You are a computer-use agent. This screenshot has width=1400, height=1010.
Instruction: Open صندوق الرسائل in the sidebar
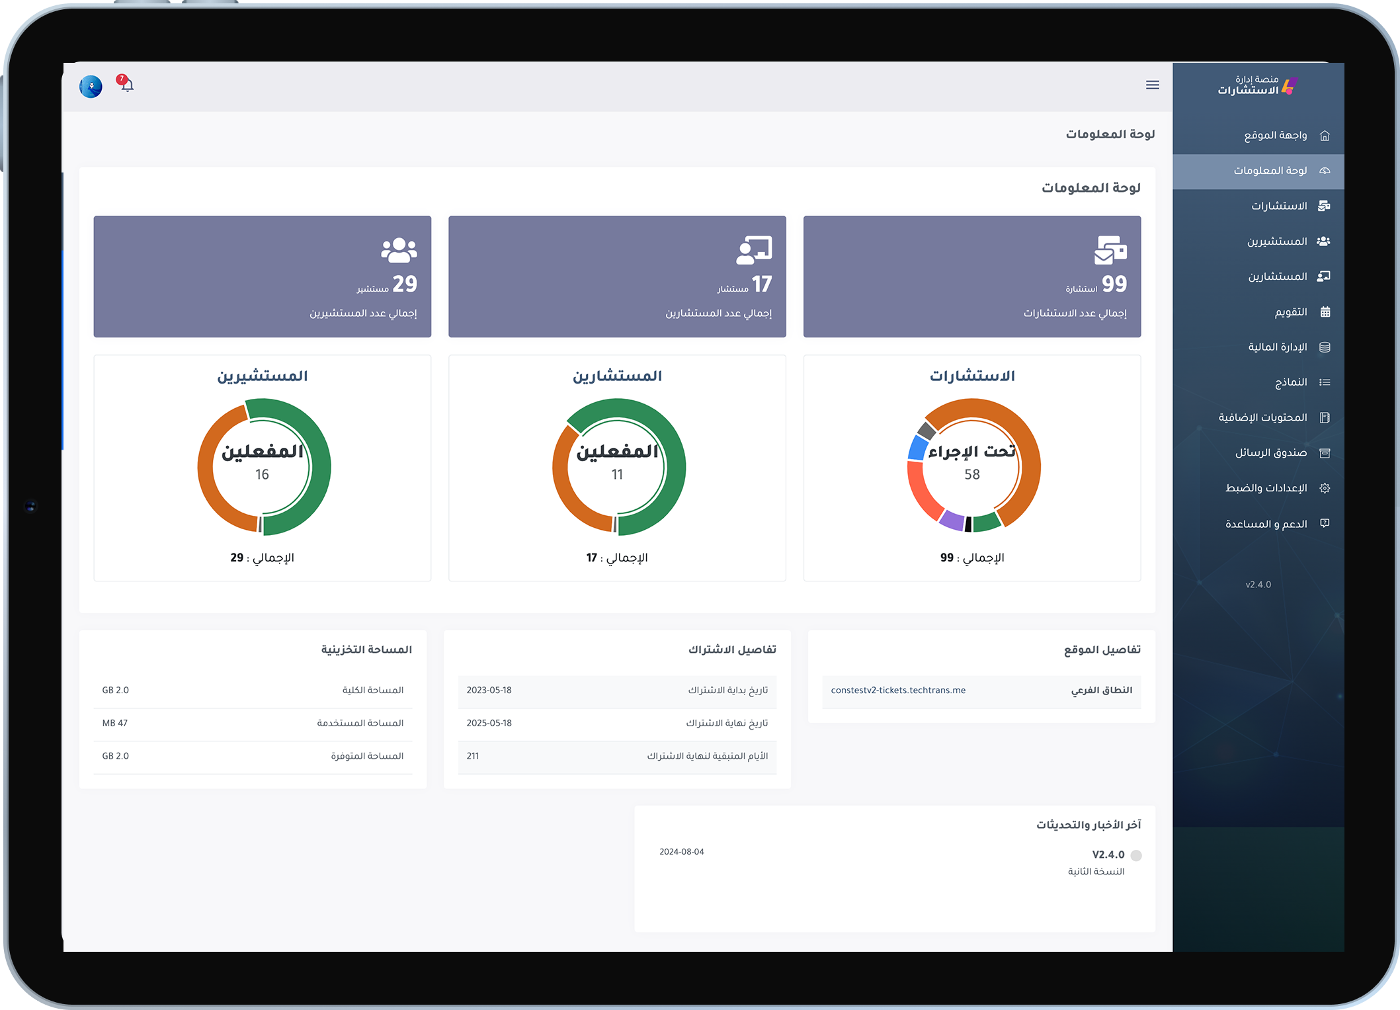click(1258, 453)
